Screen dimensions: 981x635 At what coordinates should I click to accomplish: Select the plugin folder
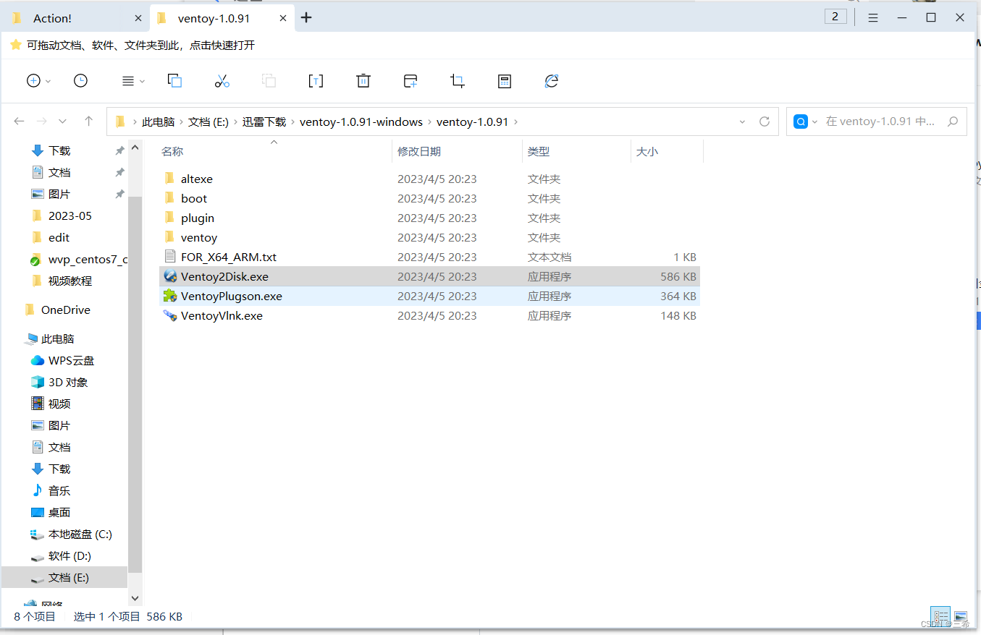point(429,218)
